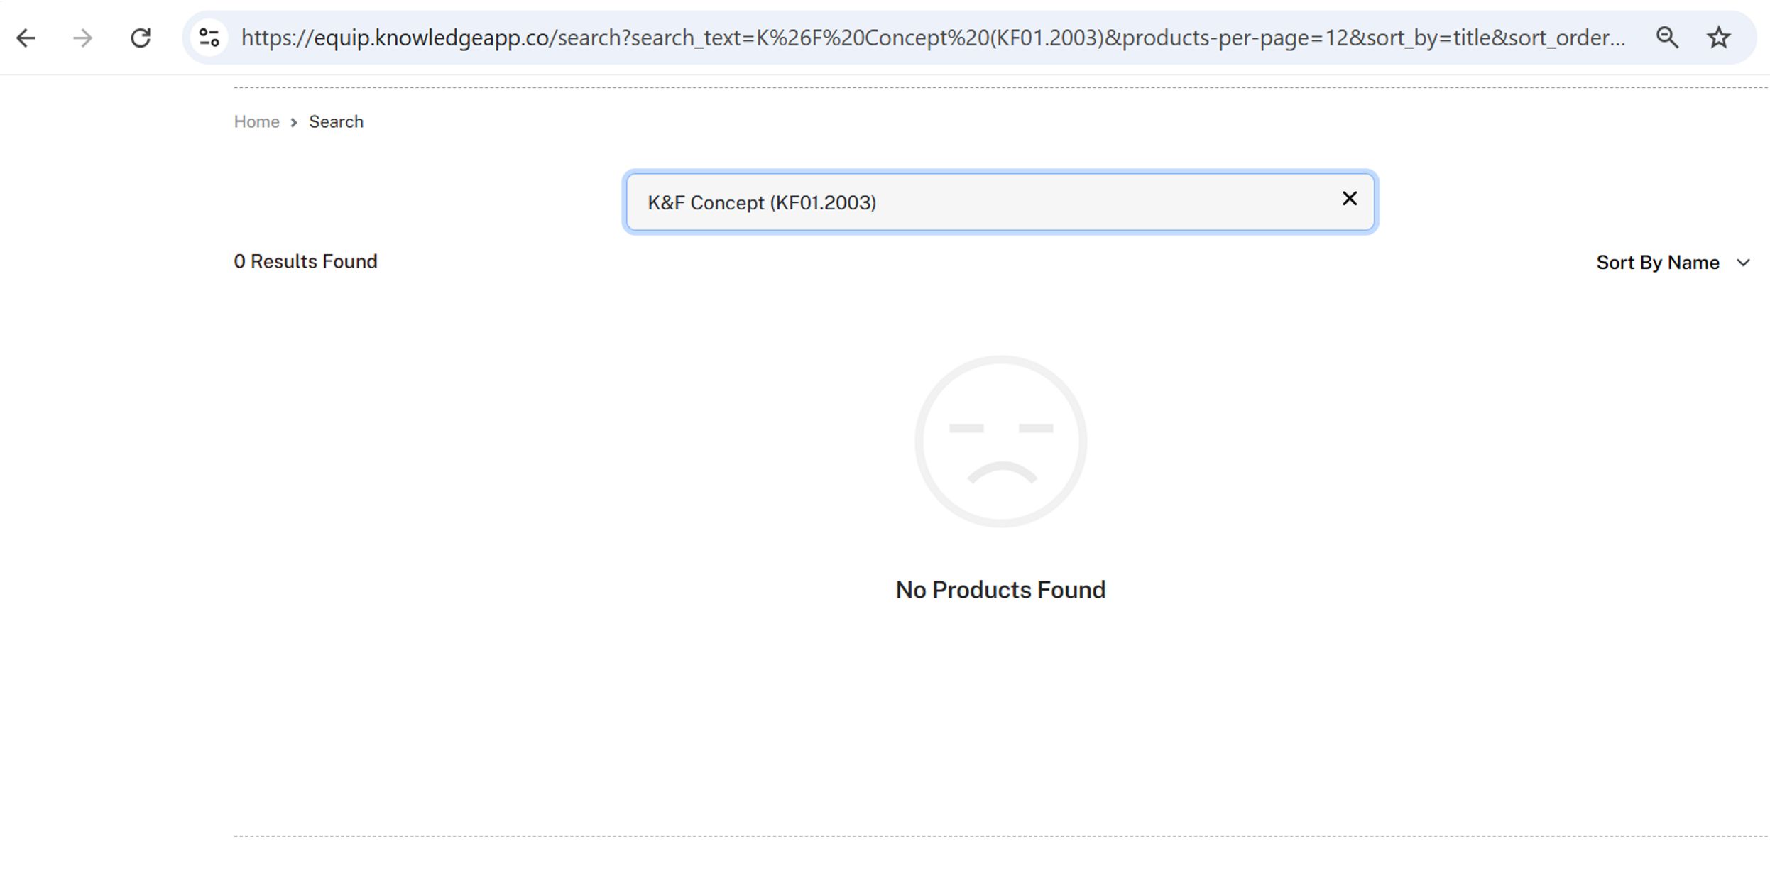Screen dimensions: 1770x871
Task: Click the zoom magnifier icon in the address bar
Action: (x=1666, y=38)
